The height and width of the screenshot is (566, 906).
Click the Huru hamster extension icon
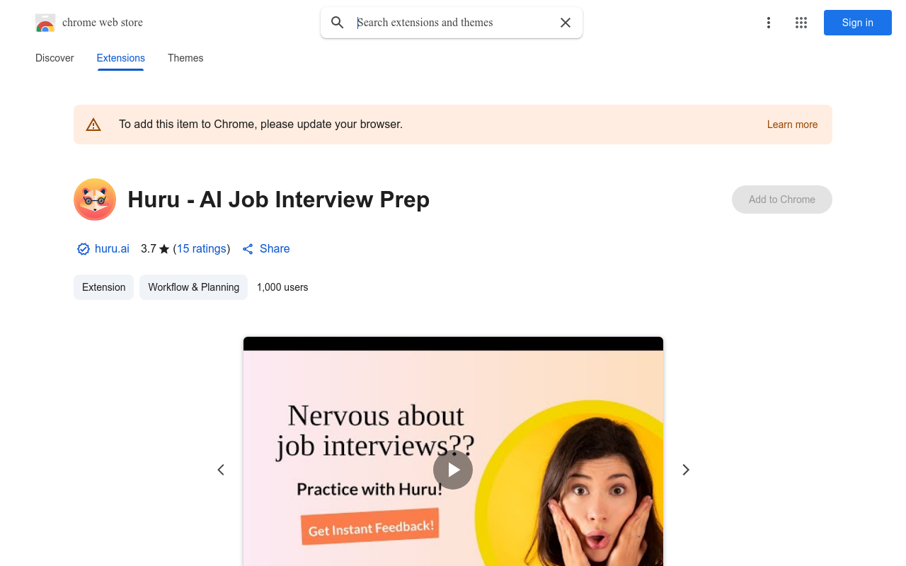tap(95, 200)
